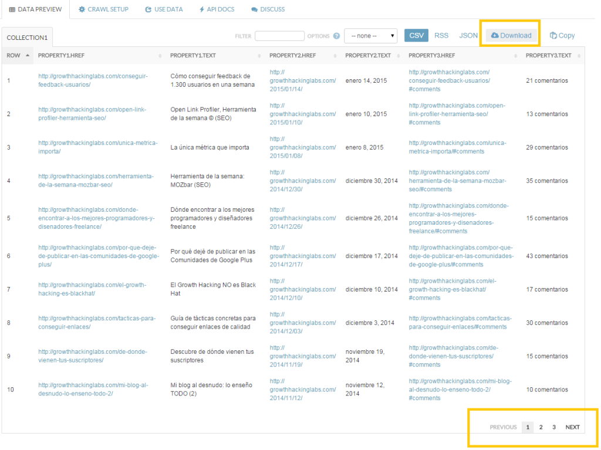
Task: Go to page 2 of results
Action: tap(541, 427)
